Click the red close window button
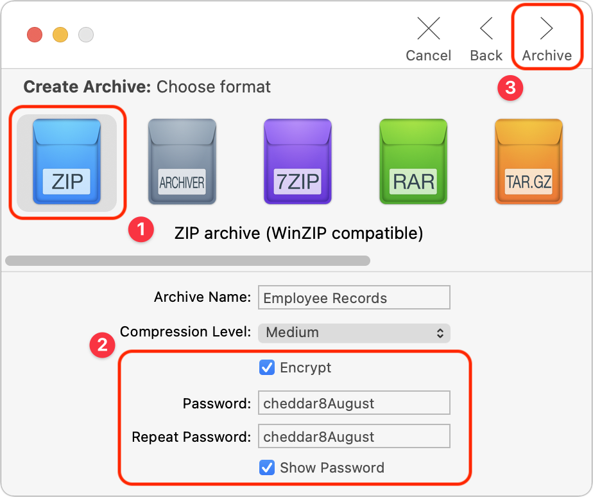The image size is (593, 497). point(35,35)
